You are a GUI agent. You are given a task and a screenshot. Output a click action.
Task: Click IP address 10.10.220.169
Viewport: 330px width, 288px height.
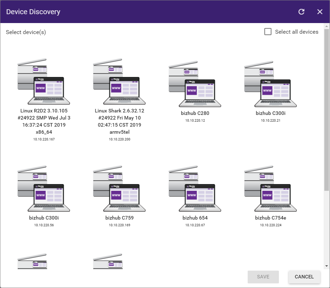click(119, 225)
